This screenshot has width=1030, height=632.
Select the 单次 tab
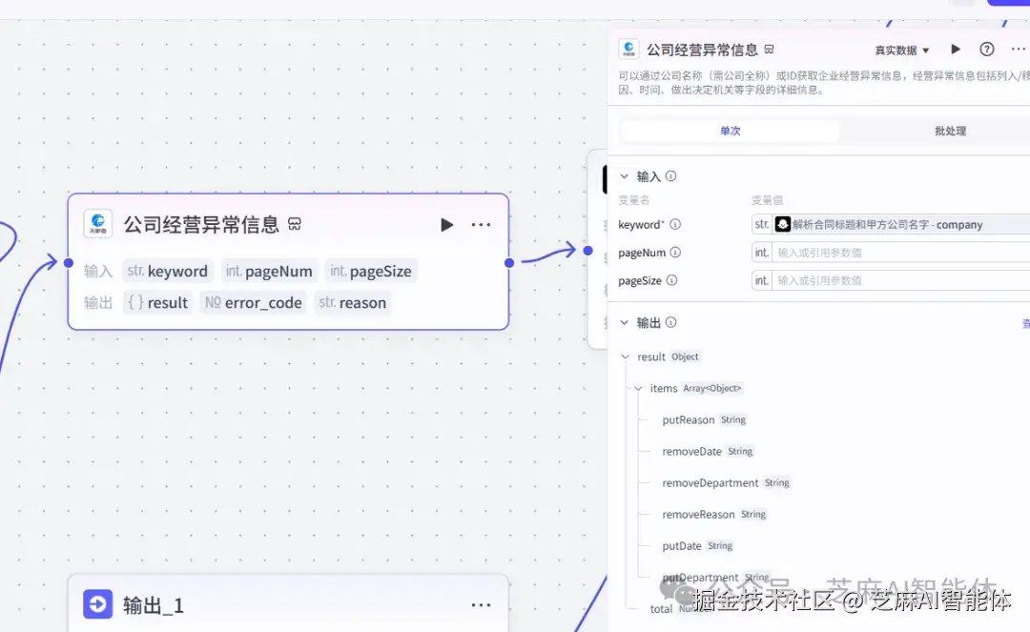pos(731,131)
